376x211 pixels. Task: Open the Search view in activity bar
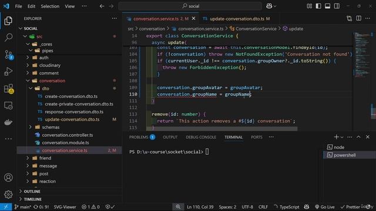(8, 38)
